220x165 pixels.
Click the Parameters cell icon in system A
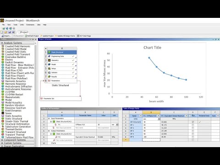coord(49,81)
